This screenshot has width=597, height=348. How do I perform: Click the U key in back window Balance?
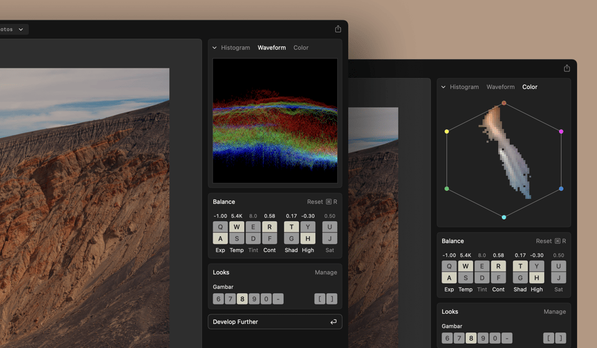(558, 266)
